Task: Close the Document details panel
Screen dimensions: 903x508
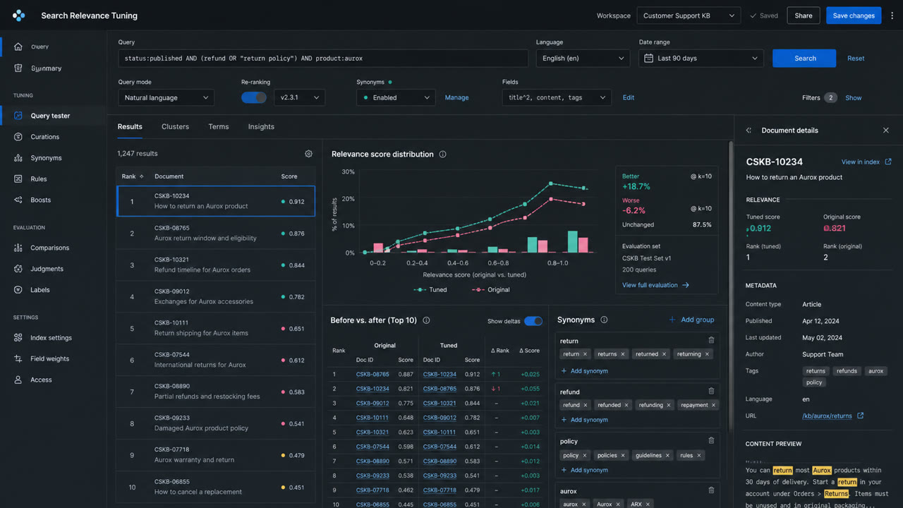Action: [886, 131]
